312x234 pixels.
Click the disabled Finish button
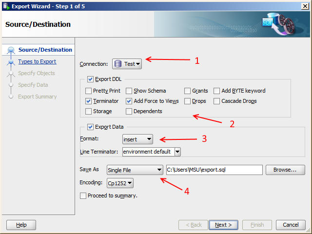[257, 225]
